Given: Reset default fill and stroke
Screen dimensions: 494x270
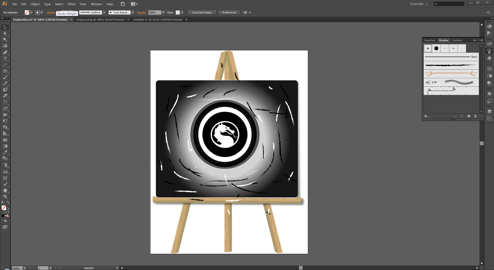Looking at the screenshot, I should tap(3, 202).
